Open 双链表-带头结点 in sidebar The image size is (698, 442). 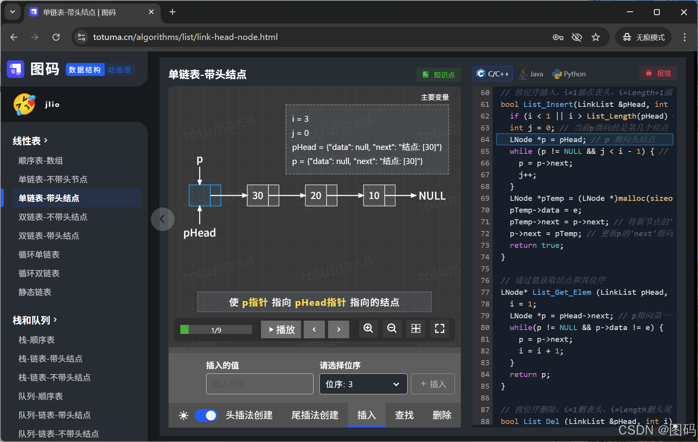click(49, 236)
